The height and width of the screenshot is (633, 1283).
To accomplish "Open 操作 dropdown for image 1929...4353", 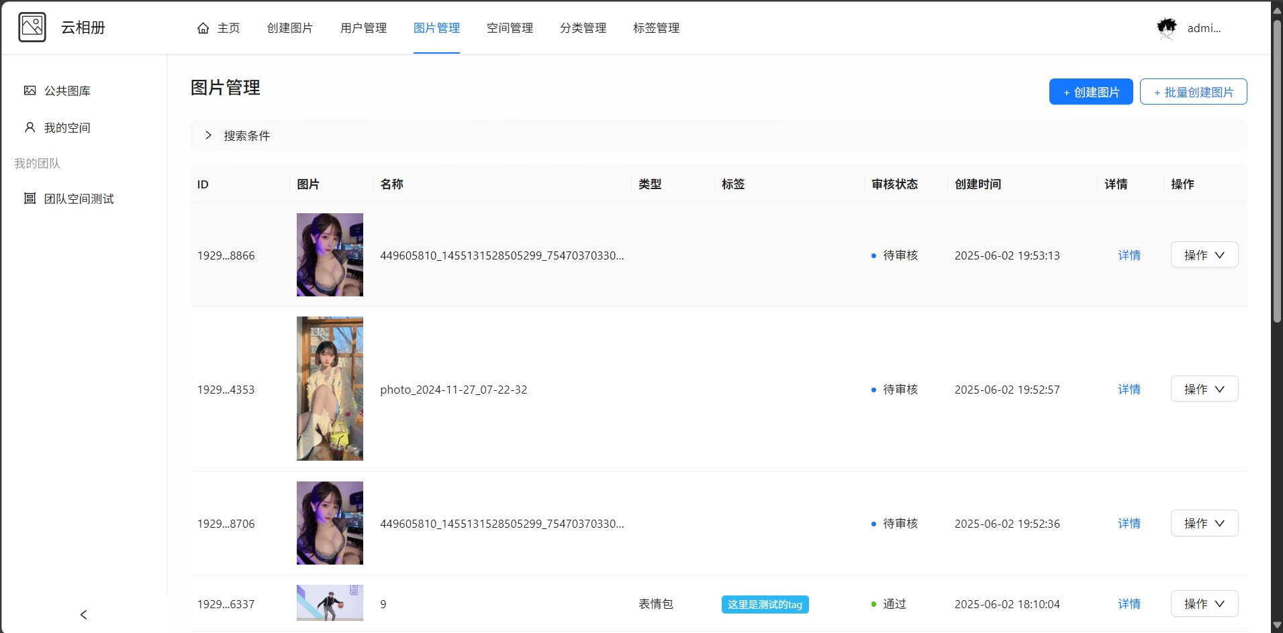I will pos(1204,389).
